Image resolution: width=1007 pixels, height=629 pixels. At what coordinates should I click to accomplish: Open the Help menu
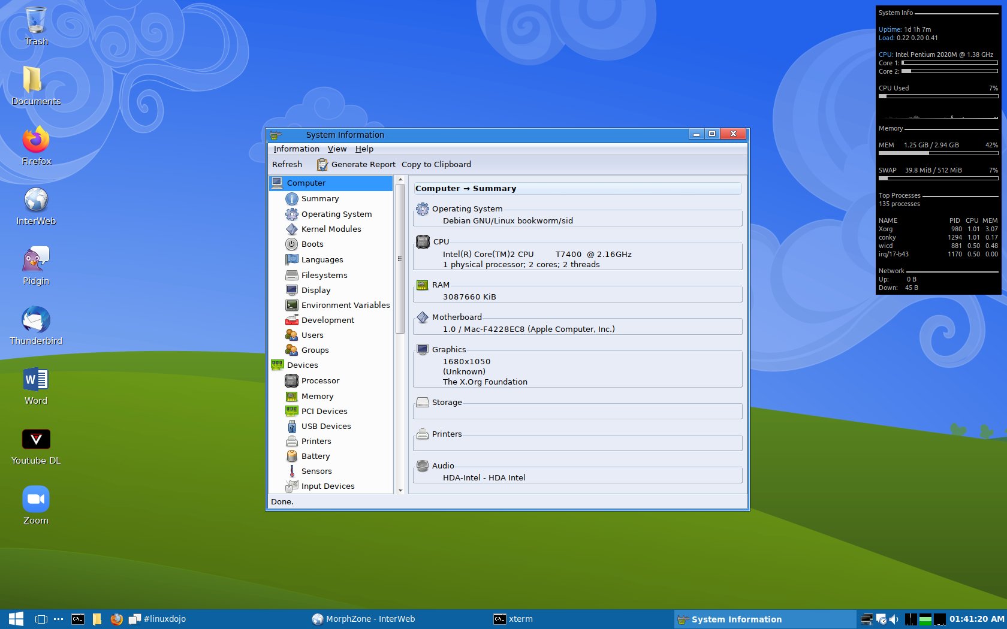pyautogui.click(x=364, y=149)
